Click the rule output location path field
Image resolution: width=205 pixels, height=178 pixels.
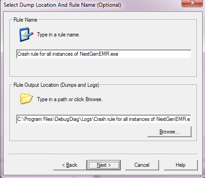pyautogui.click(x=104, y=119)
